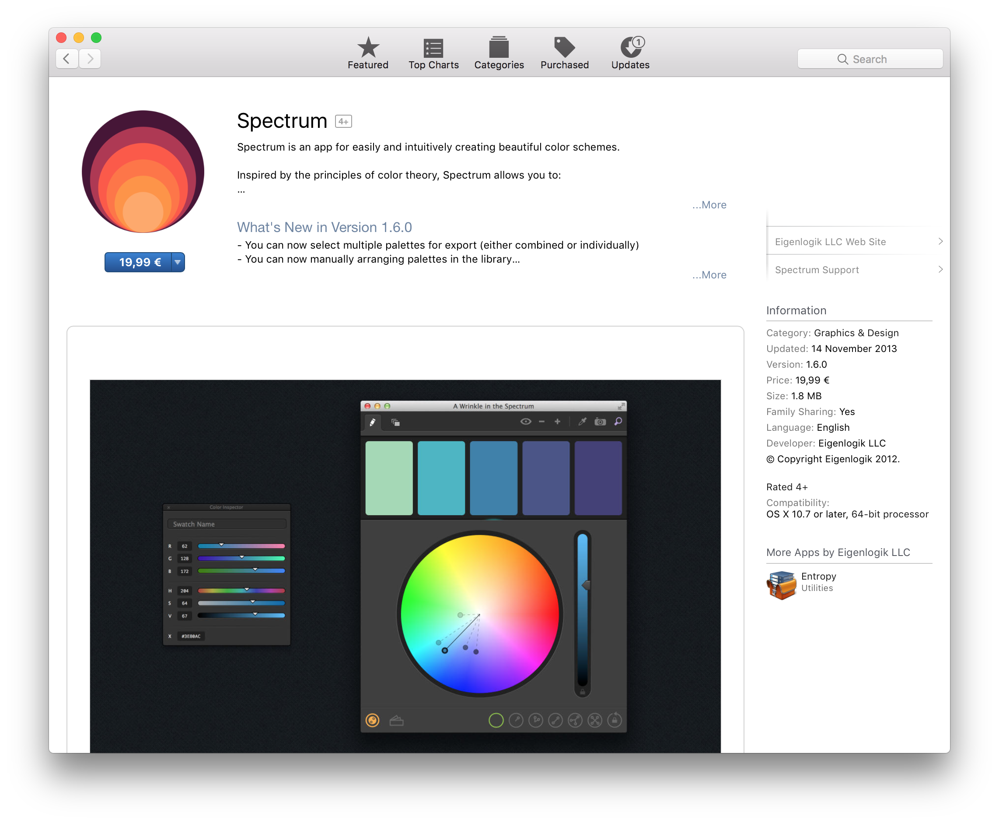Go to the Categories section
Screen dimensions: 999x823
click(x=498, y=53)
